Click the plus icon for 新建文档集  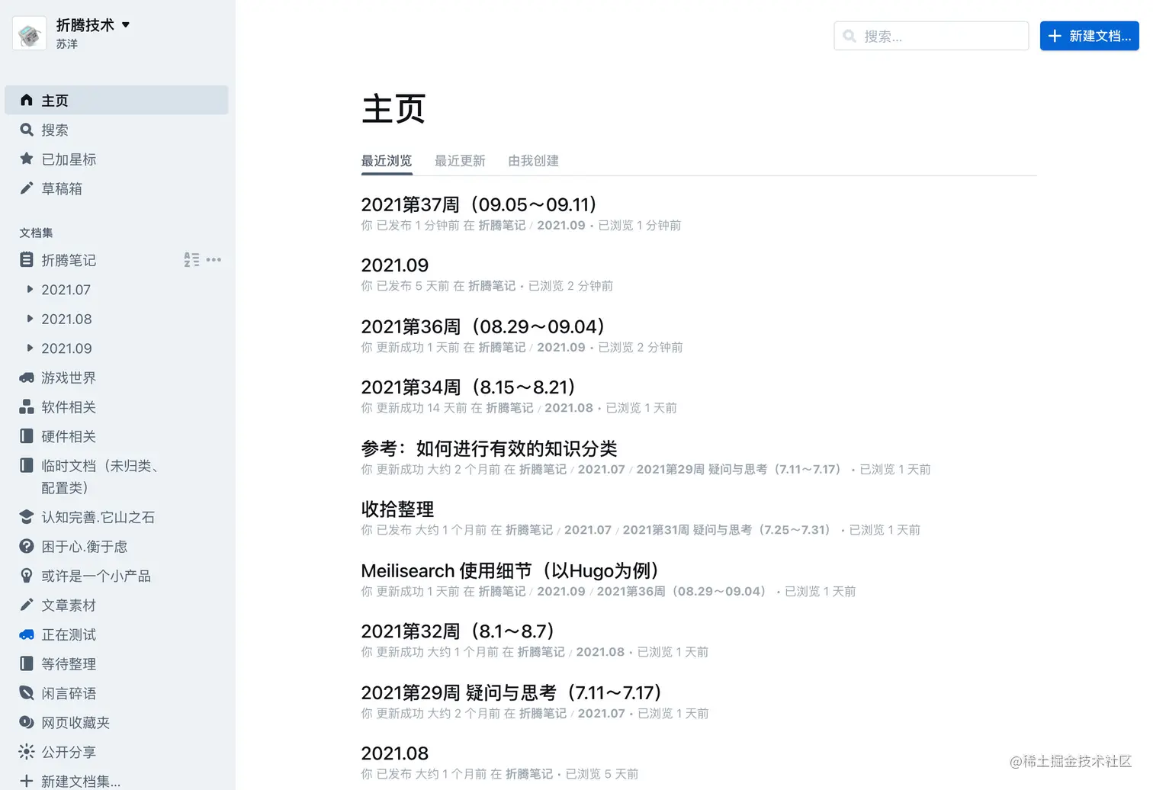[27, 781]
